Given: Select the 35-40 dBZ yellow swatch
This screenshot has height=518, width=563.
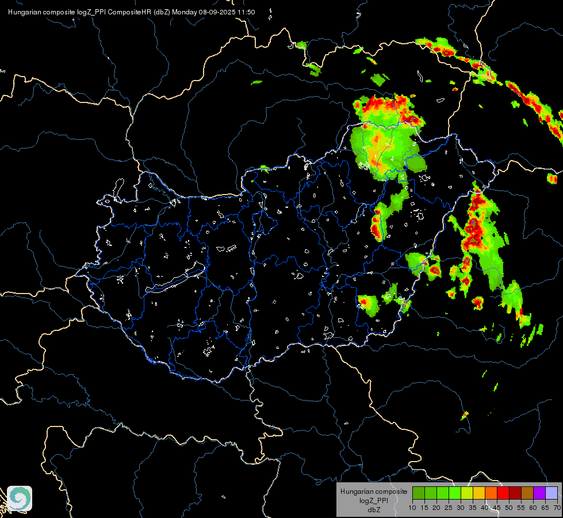Looking at the screenshot, I should (479, 493).
